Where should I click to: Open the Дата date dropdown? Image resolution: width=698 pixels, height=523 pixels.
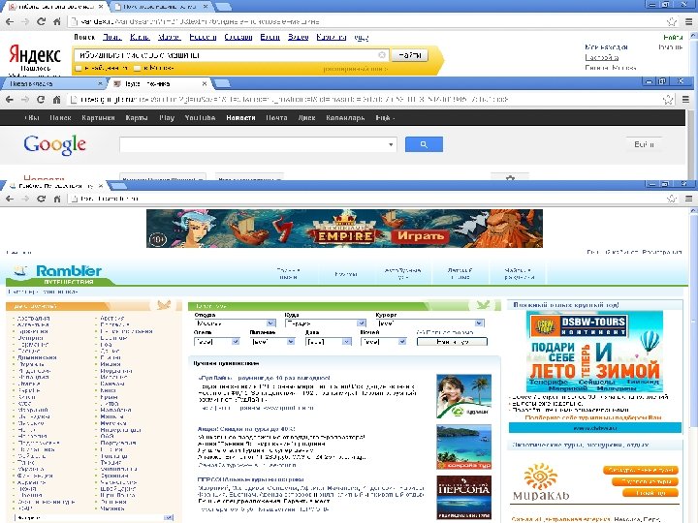pos(329,342)
